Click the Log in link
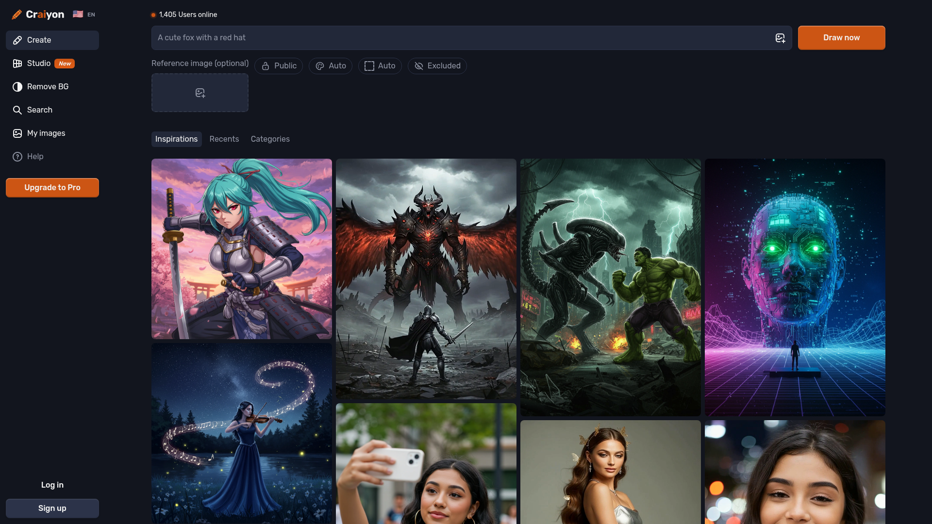 click(52, 485)
